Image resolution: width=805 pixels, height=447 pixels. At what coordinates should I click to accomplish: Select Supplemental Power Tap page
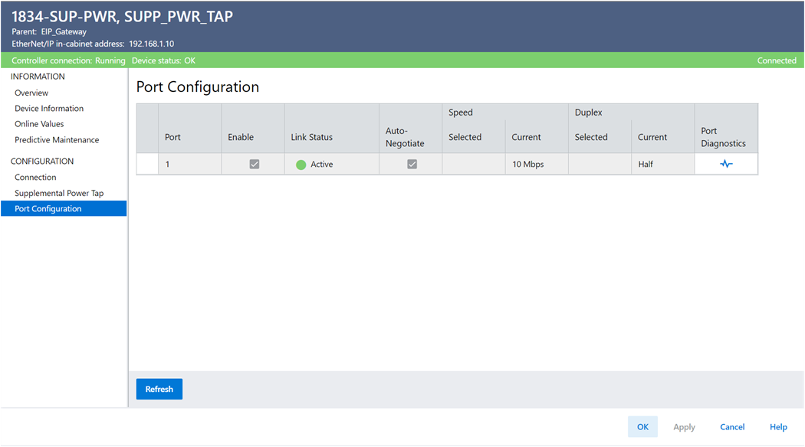[59, 193]
